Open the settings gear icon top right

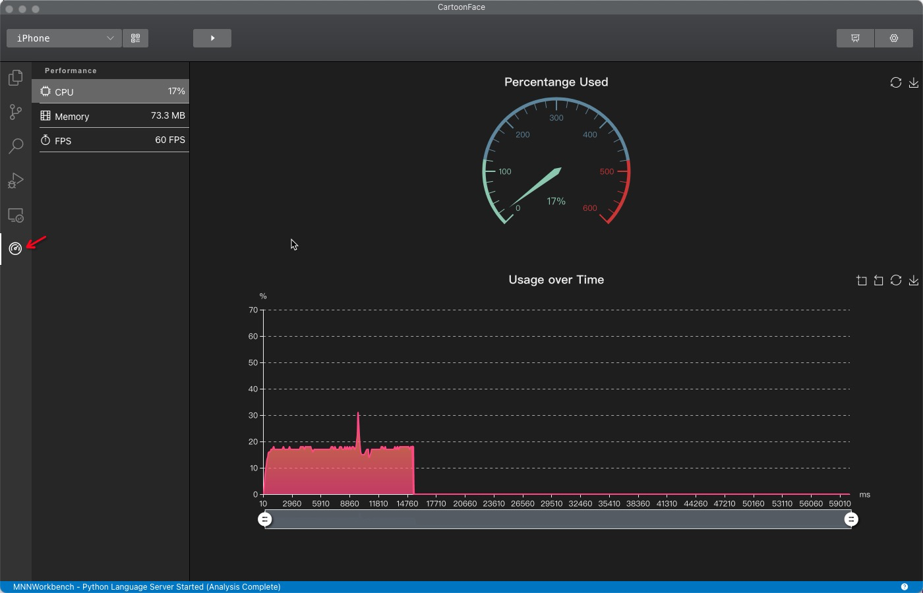coord(894,38)
